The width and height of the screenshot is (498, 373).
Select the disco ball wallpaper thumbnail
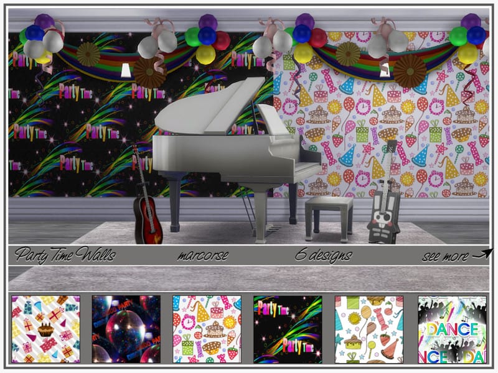[126, 329]
